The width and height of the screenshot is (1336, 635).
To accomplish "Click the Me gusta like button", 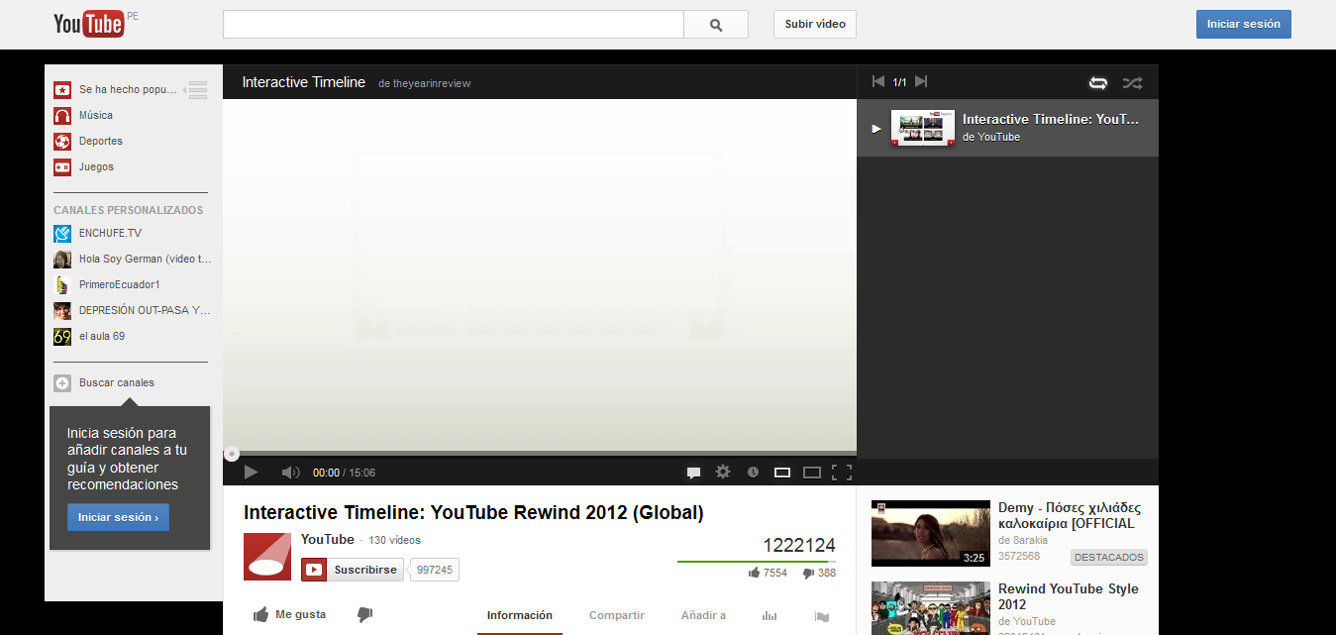I will [x=289, y=615].
